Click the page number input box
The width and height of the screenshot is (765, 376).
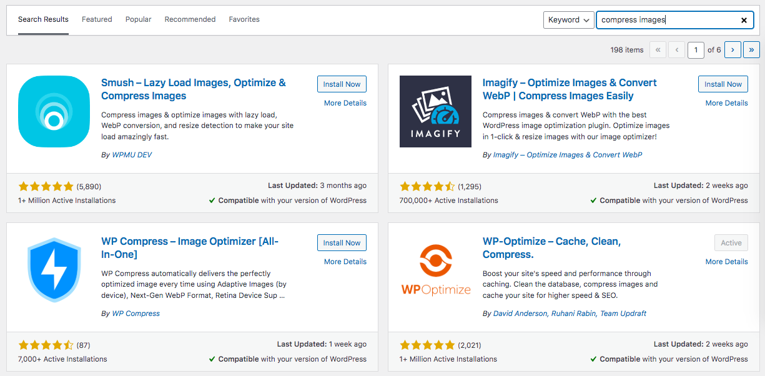[696, 49]
